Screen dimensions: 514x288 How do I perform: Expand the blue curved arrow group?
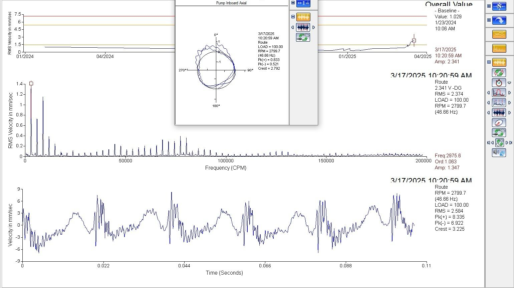pyautogui.click(x=489, y=20)
